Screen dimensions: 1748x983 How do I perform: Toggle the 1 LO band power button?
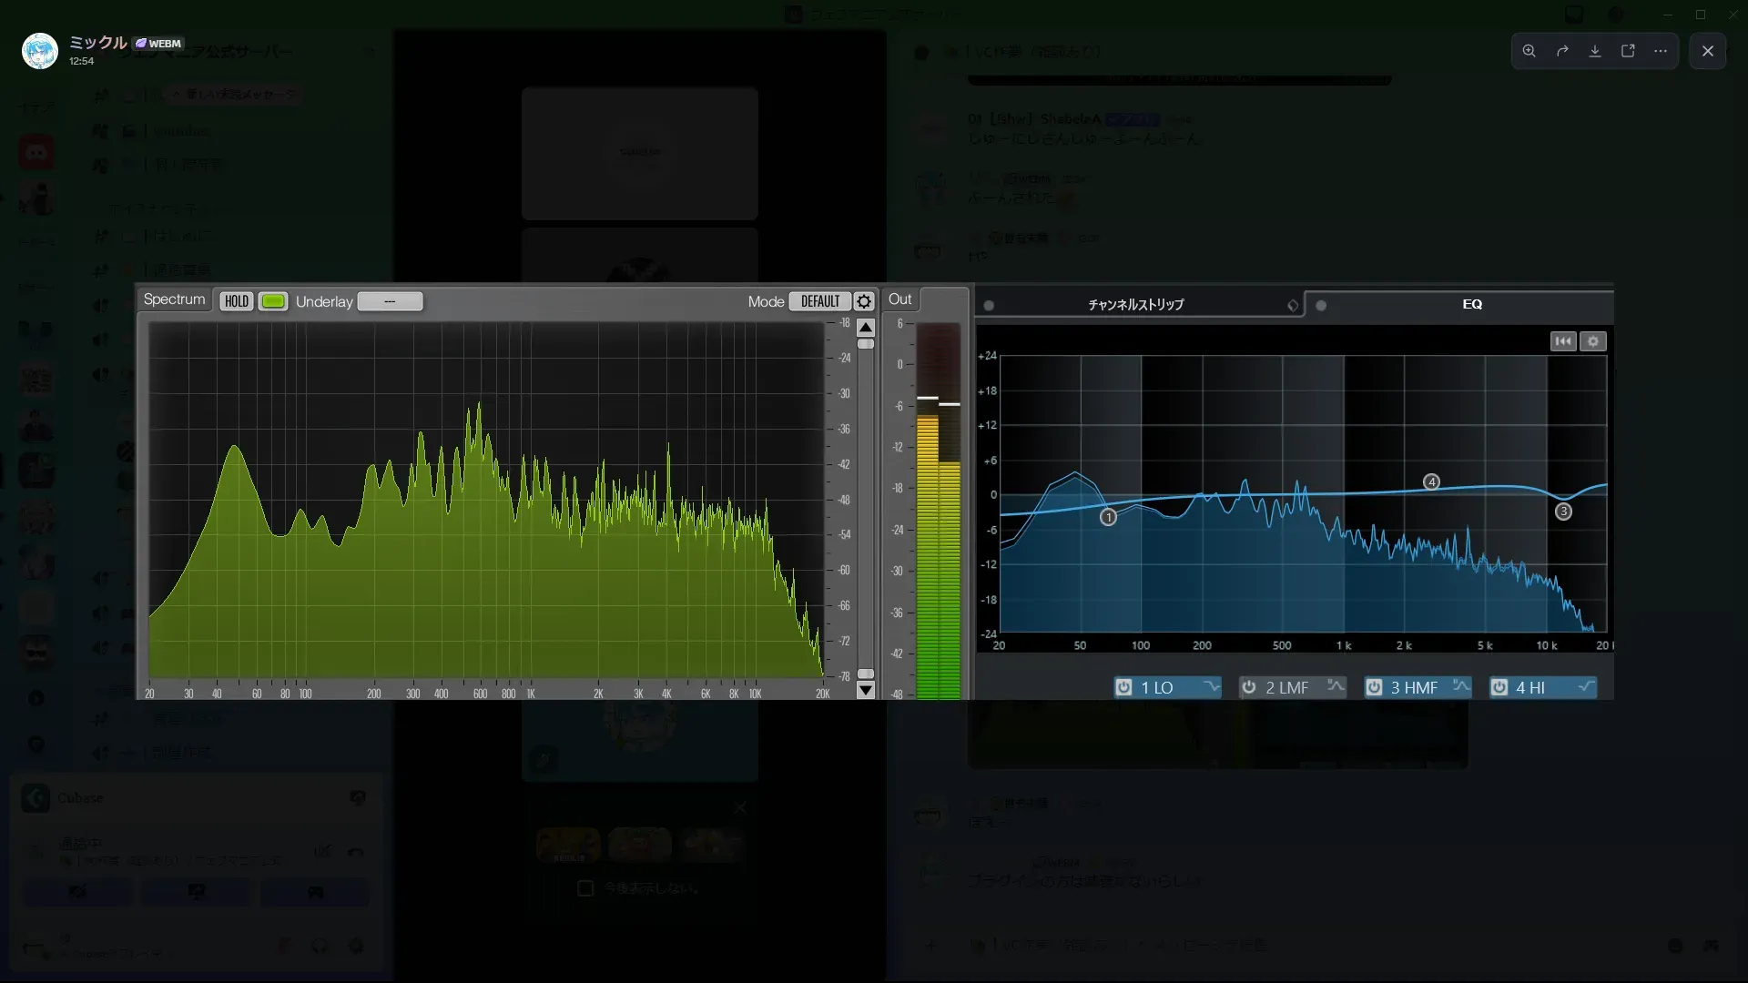pos(1123,687)
